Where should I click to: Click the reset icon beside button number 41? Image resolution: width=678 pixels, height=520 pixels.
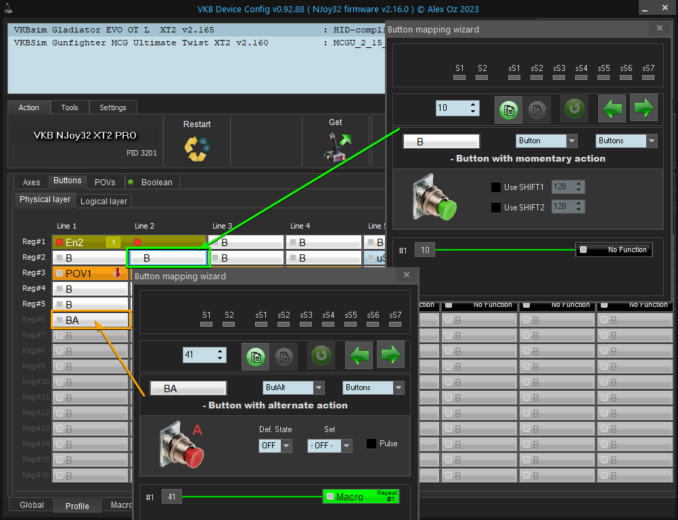(x=321, y=355)
